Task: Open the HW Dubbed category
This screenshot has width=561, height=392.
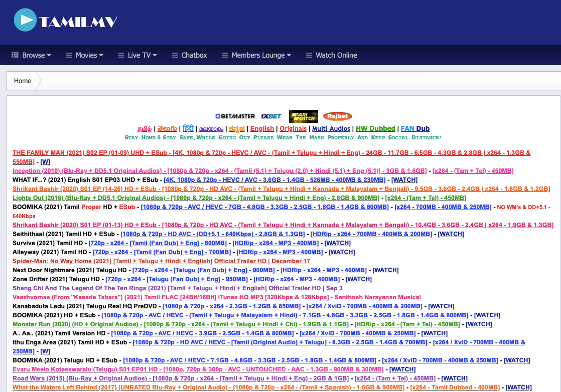Action: click(x=375, y=129)
